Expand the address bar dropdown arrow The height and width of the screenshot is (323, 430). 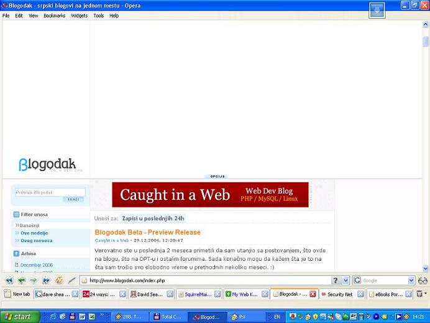345,281
